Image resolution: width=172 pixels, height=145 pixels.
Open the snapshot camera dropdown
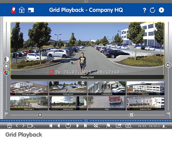[x=128, y=126]
